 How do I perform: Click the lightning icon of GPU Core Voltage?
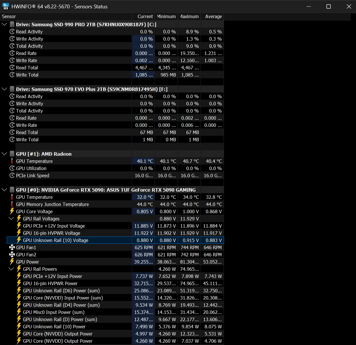click(12, 211)
